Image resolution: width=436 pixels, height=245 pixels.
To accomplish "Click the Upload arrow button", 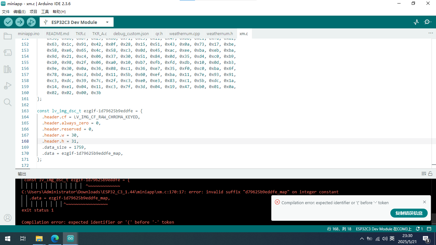I will 20,22.
